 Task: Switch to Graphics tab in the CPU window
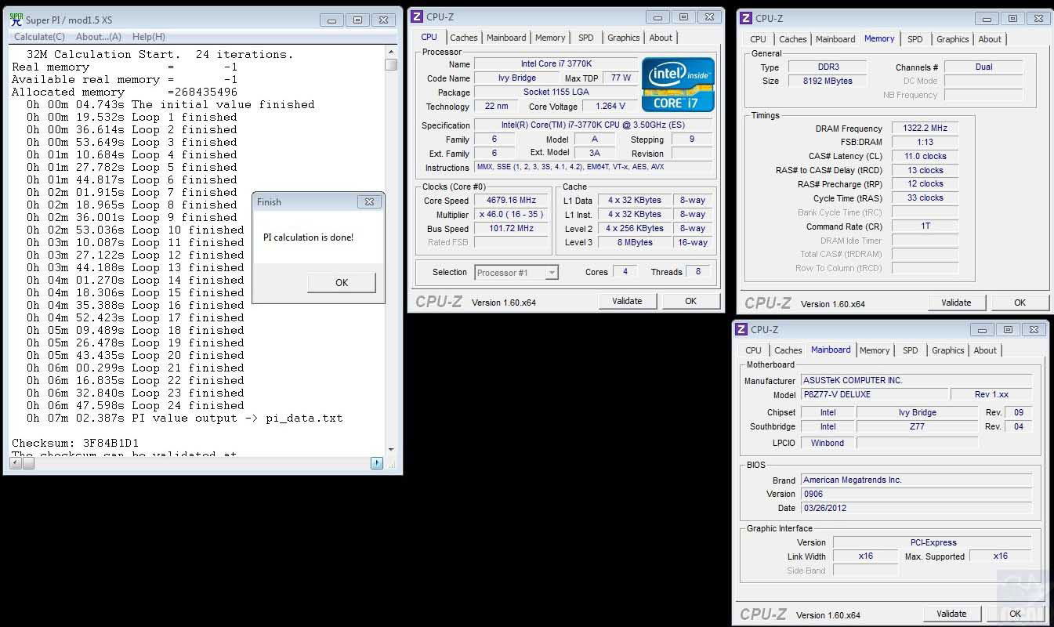tap(623, 38)
